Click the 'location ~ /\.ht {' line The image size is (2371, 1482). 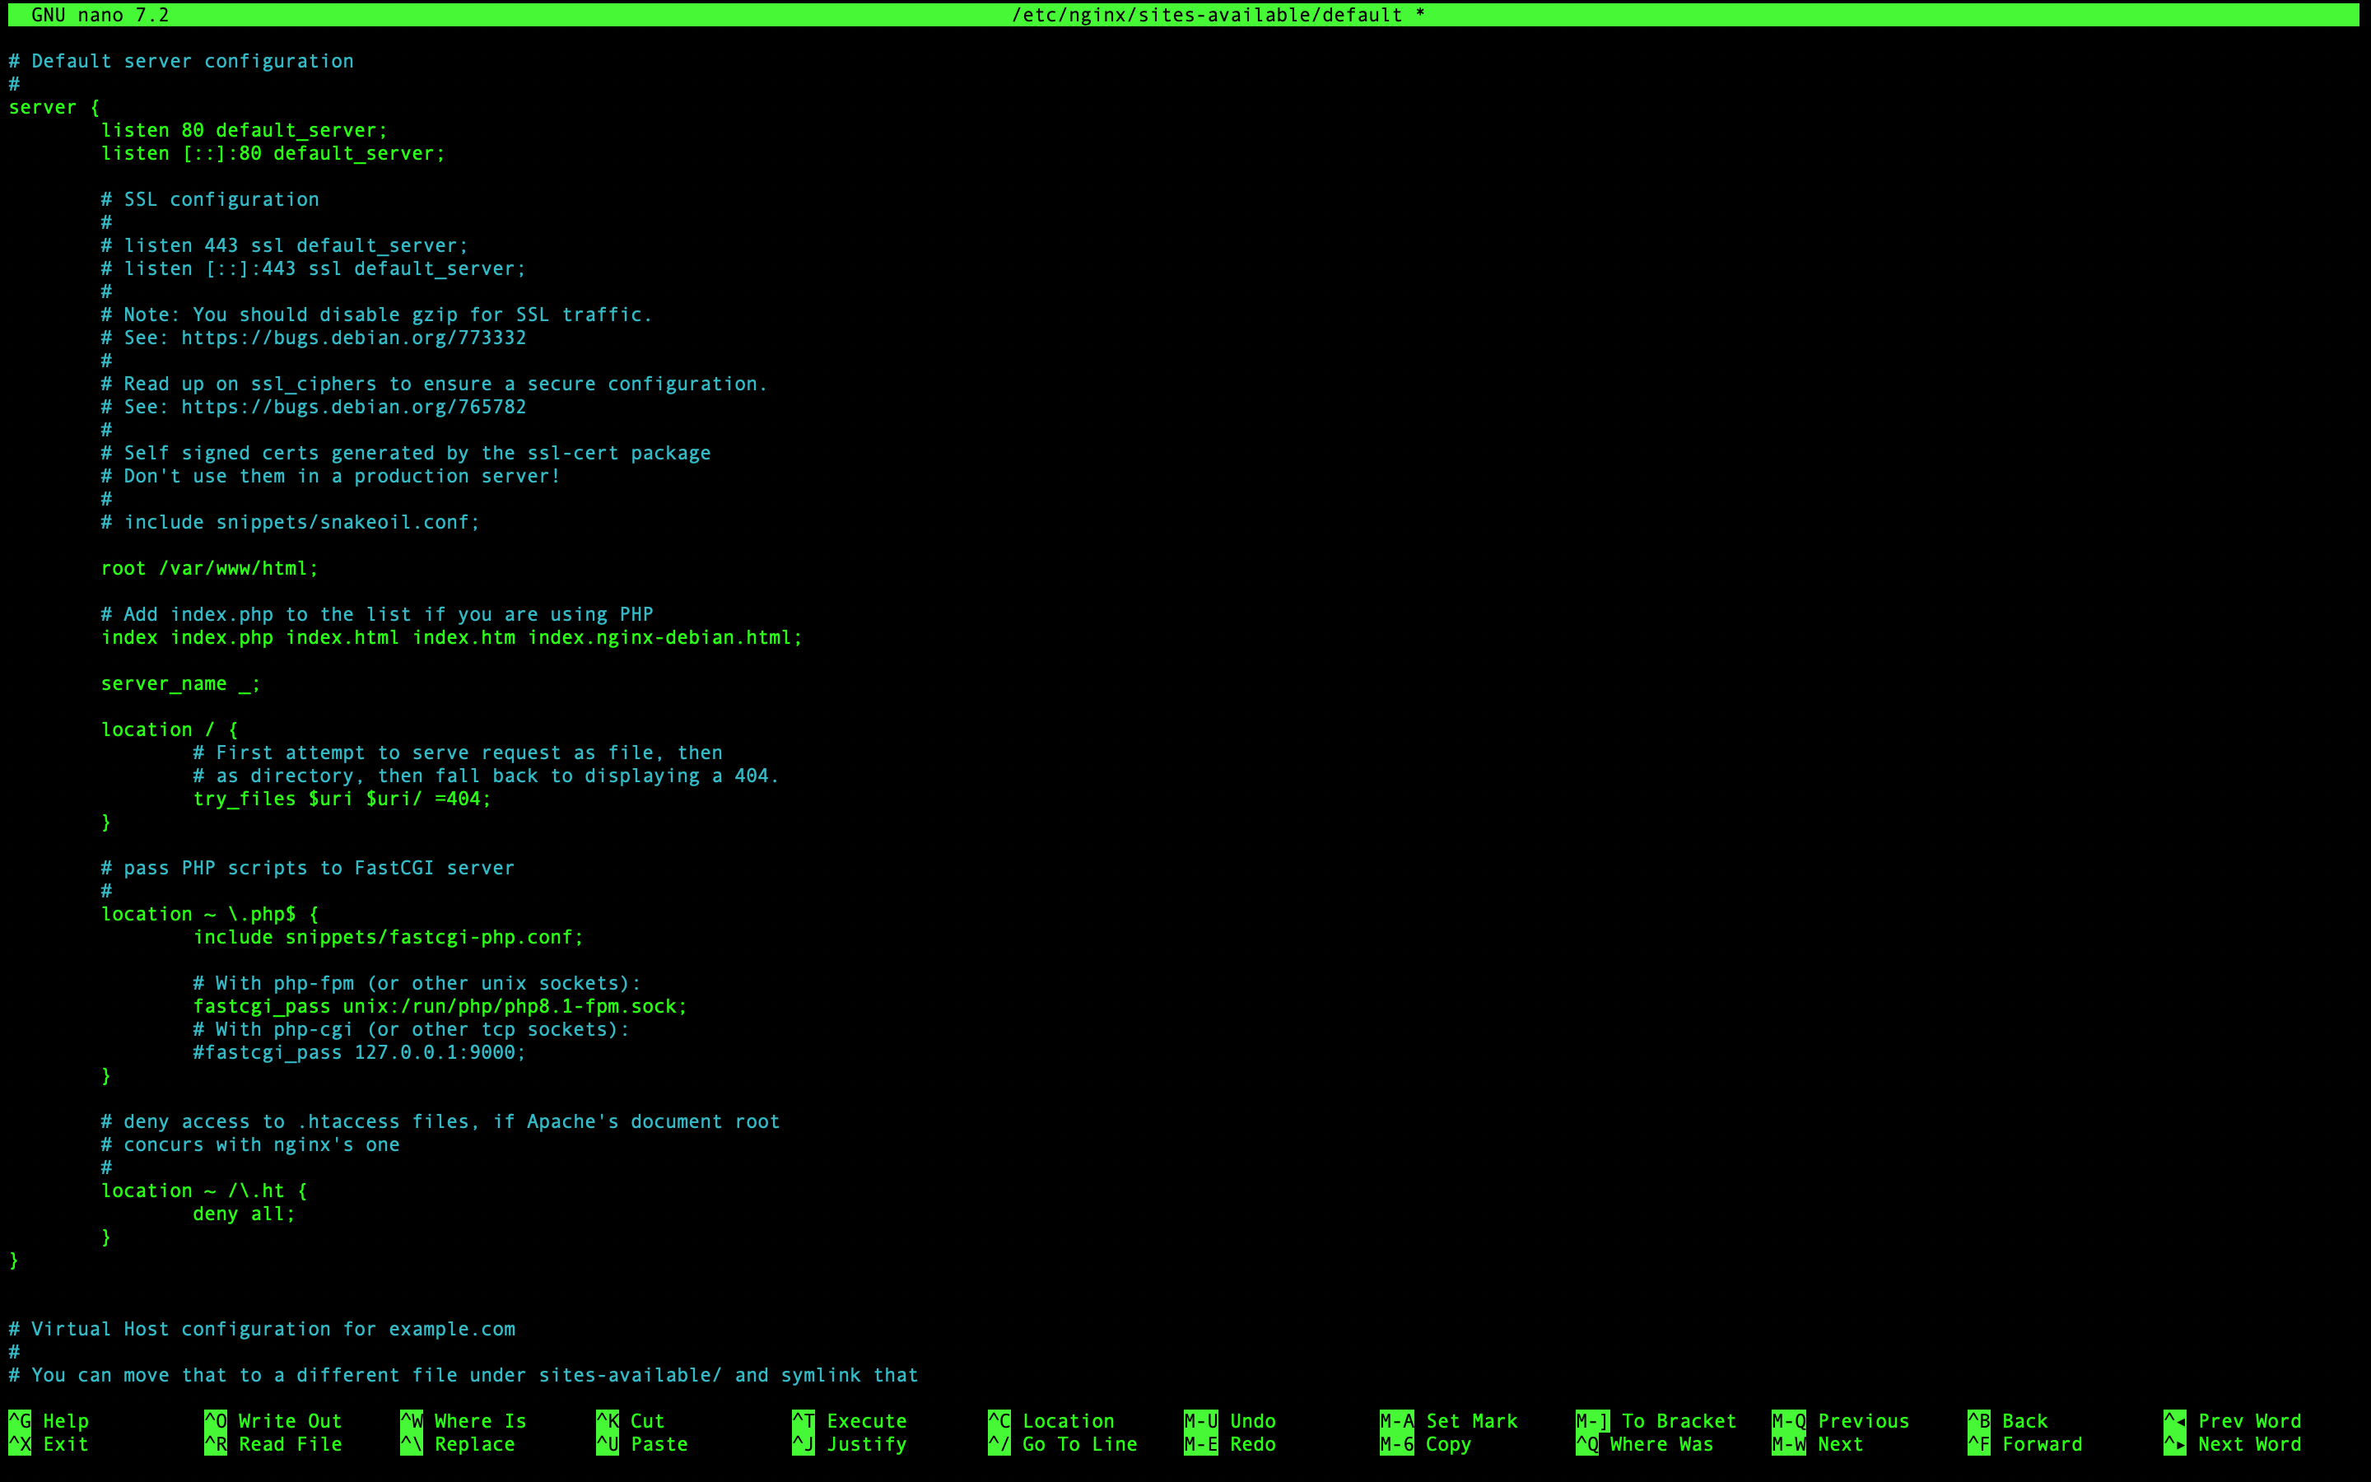point(204,1190)
